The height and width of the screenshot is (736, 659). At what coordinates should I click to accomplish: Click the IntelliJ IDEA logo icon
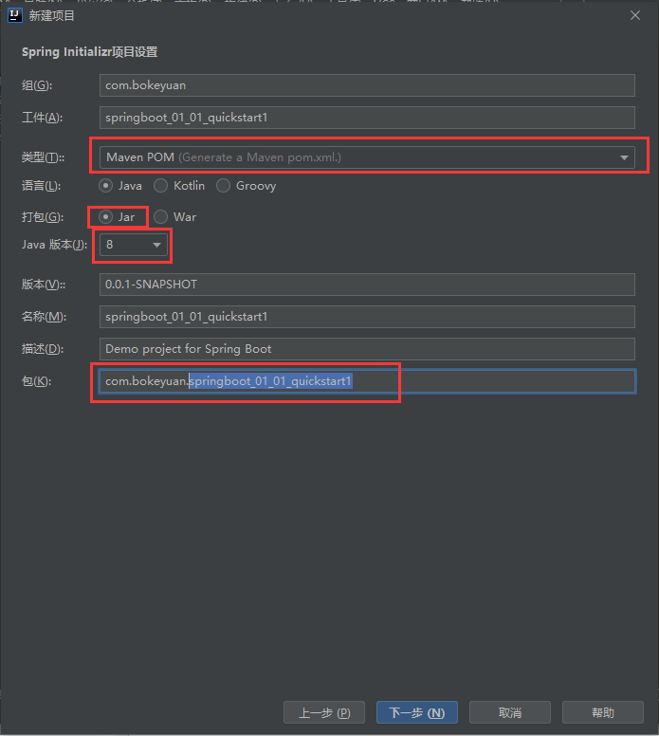[14, 14]
